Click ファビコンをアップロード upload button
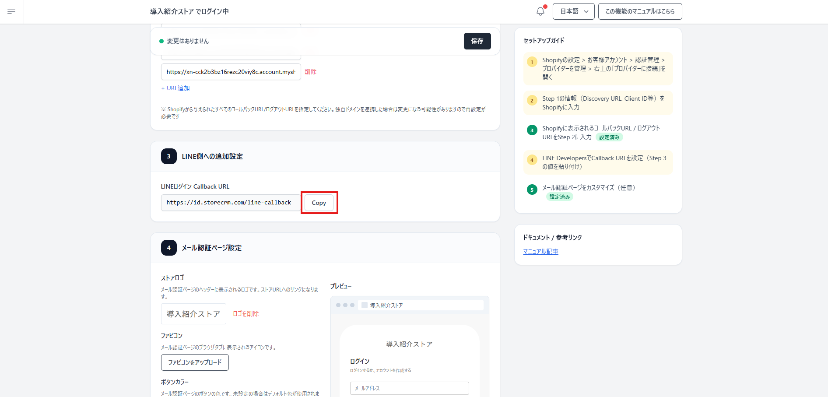 coord(195,362)
